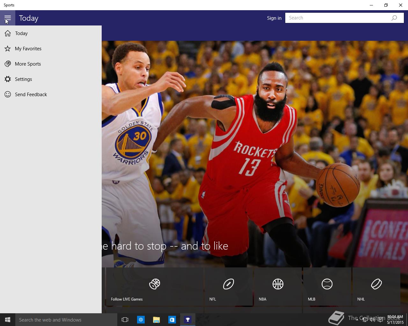Open File Explorer from taskbar
Screen dimensions: 408x326
(156, 320)
